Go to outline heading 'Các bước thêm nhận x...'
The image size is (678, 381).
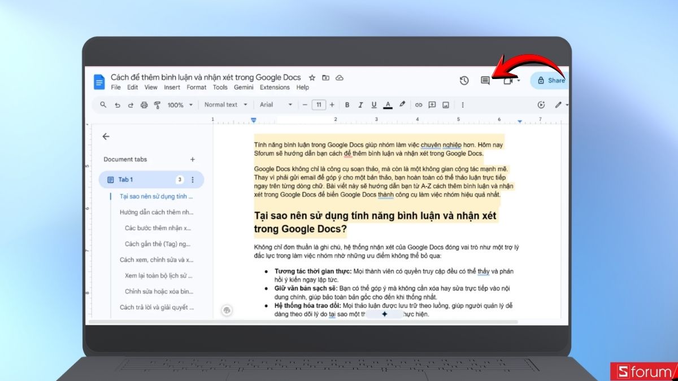tap(158, 228)
